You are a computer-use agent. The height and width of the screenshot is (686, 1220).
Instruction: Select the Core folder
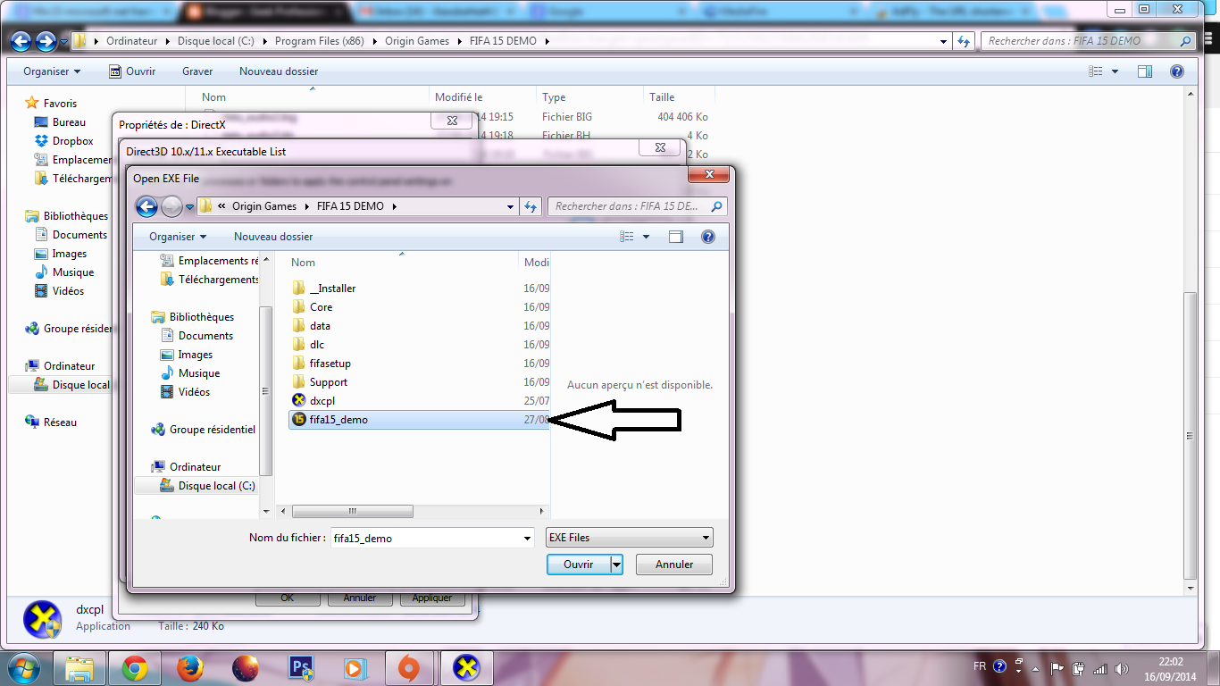[321, 307]
